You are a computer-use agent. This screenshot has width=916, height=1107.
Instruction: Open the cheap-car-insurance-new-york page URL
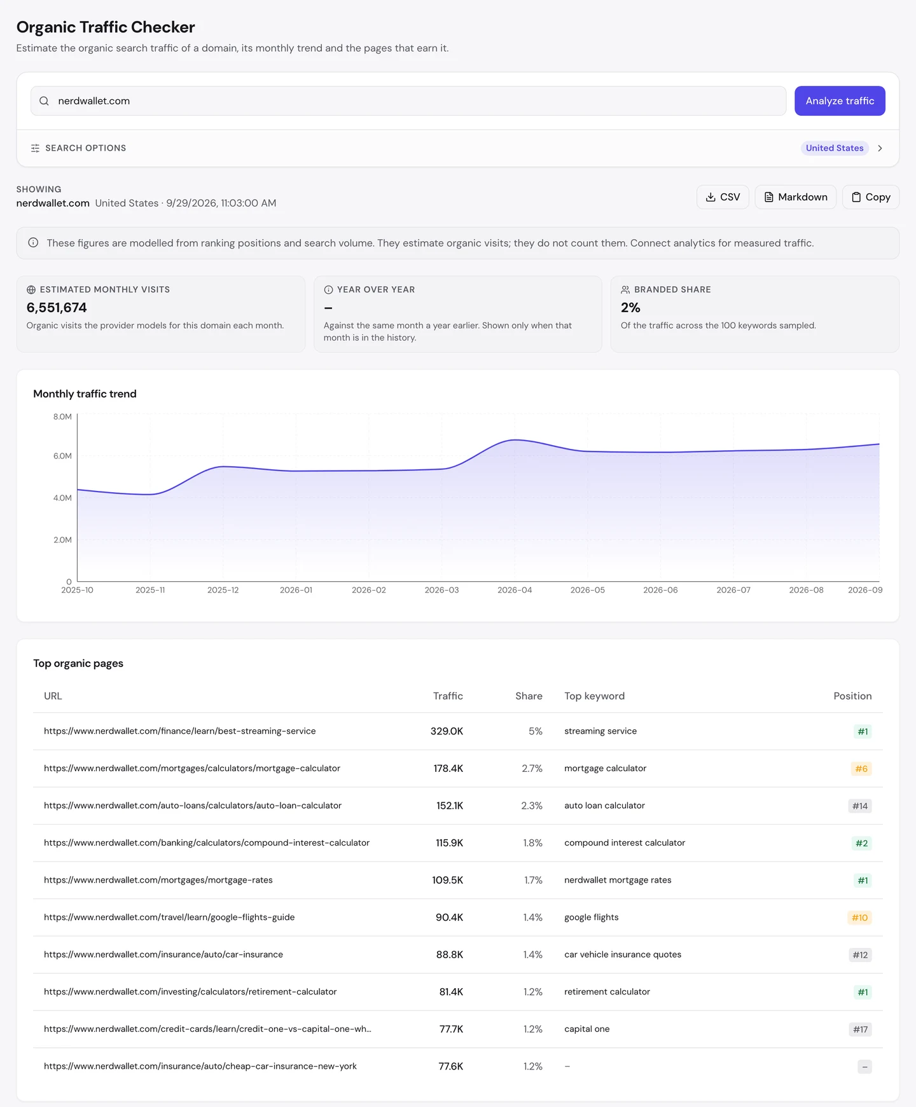[200, 1066]
